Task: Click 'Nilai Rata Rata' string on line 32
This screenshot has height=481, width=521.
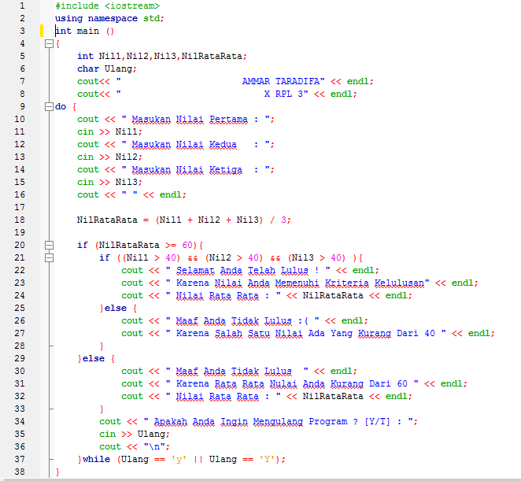Action: point(217,396)
